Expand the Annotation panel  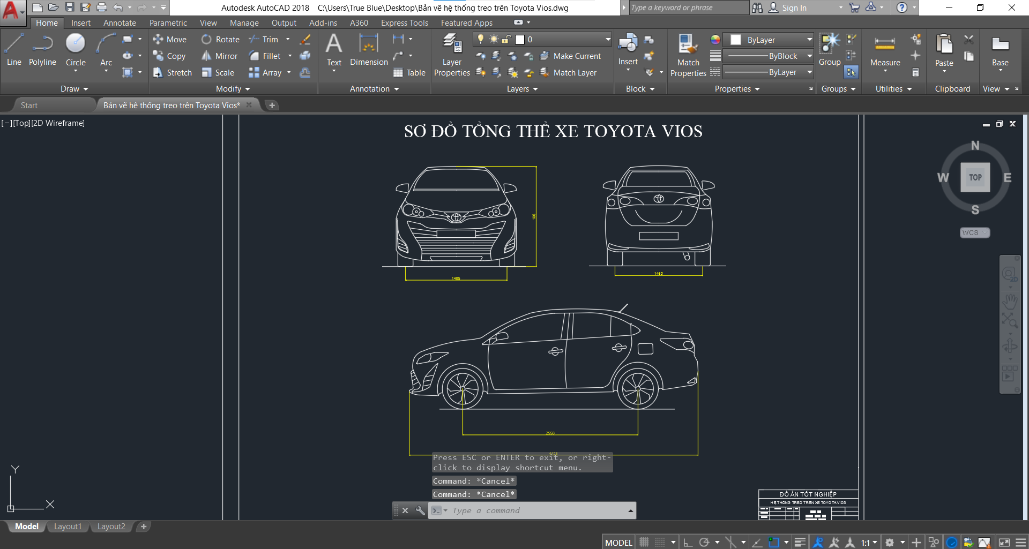[x=375, y=89]
